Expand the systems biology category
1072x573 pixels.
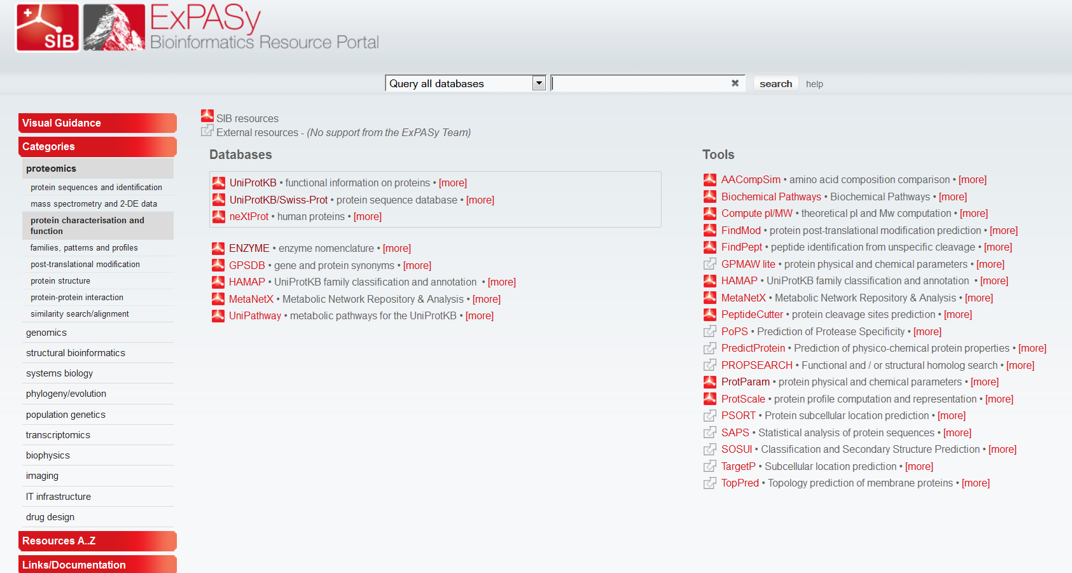98,373
